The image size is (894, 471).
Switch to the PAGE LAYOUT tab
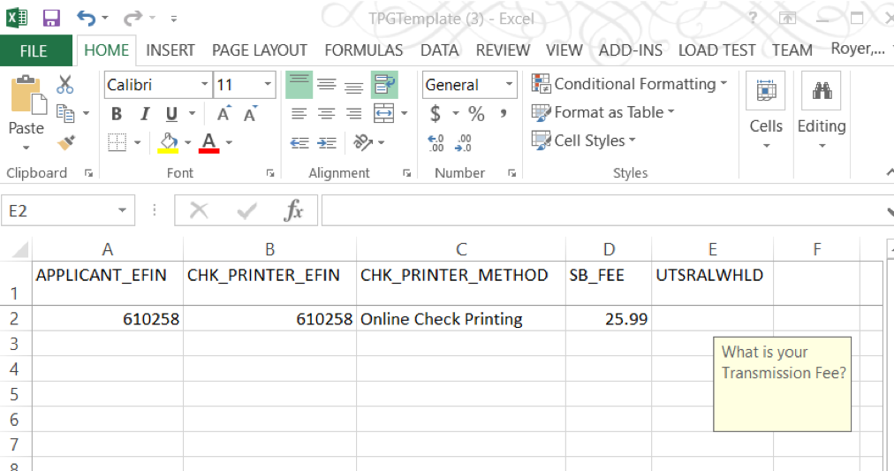(259, 50)
